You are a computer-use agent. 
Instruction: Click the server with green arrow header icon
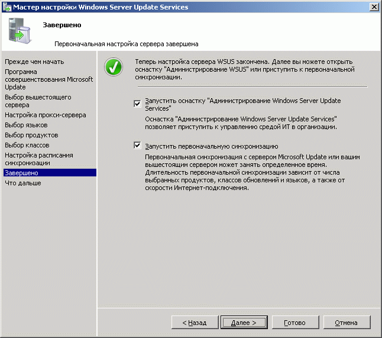[19, 31]
